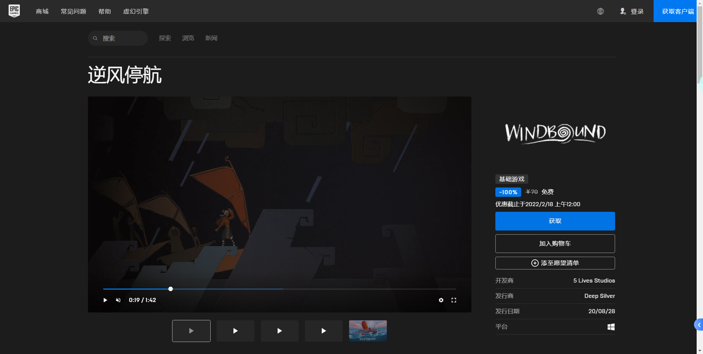Expand the blue side panel arrow

coord(699,325)
